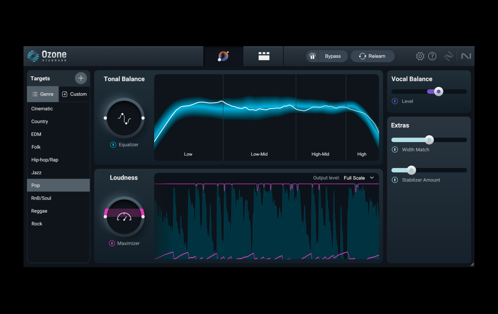This screenshot has width=498, height=314.
Task: Open Ozone settings via the gear icon
Action: [420, 56]
